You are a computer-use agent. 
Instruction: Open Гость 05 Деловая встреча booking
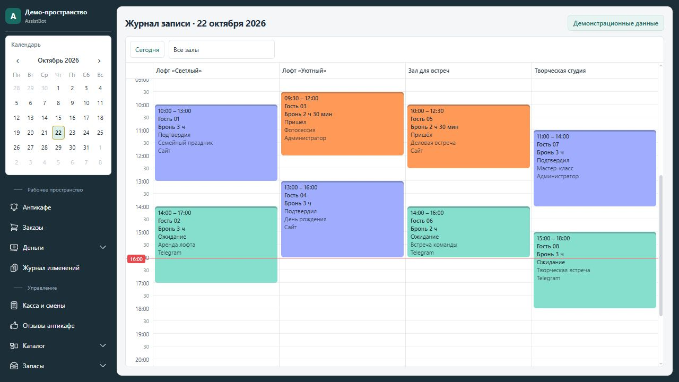(x=468, y=136)
